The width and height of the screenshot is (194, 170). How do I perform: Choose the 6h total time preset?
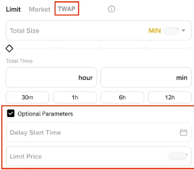point(122,97)
